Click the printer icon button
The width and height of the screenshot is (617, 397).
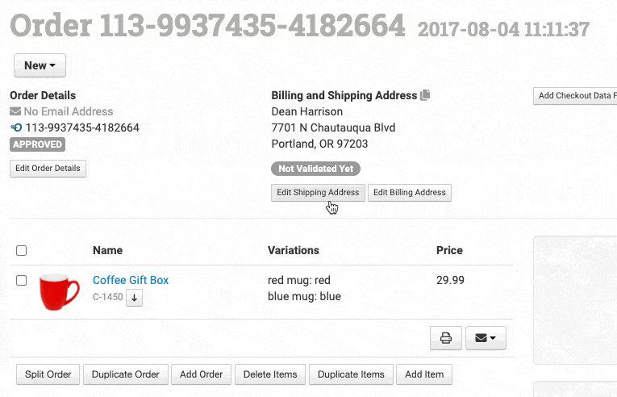pyautogui.click(x=445, y=338)
